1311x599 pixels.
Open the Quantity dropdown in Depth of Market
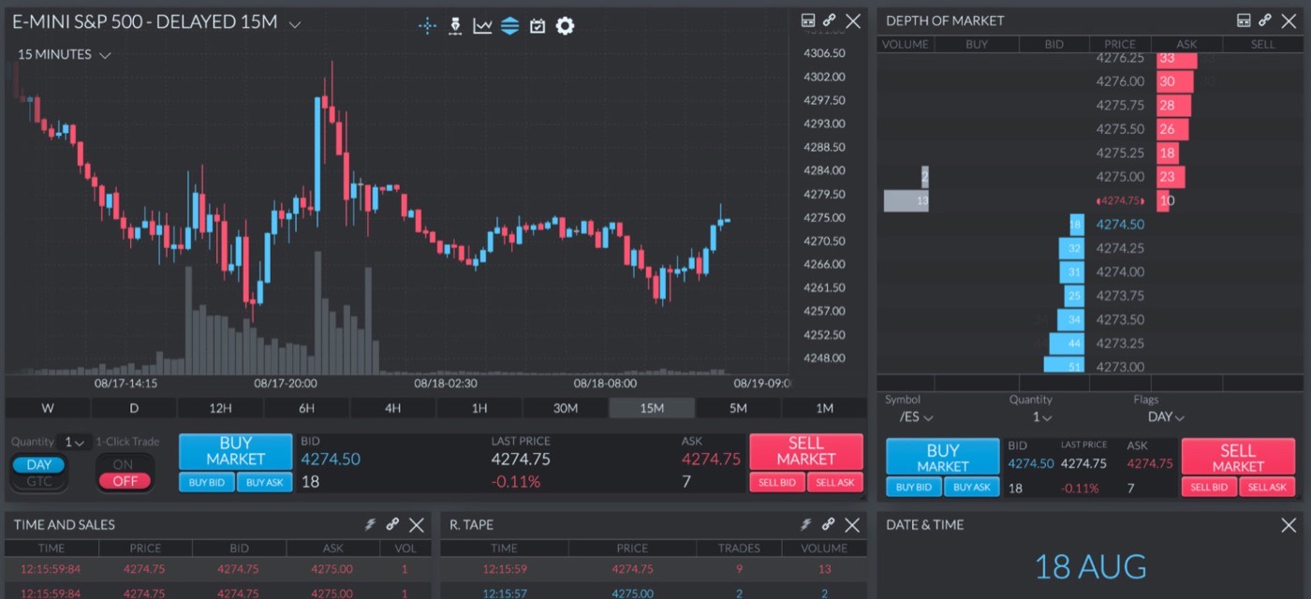tap(1042, 416)
